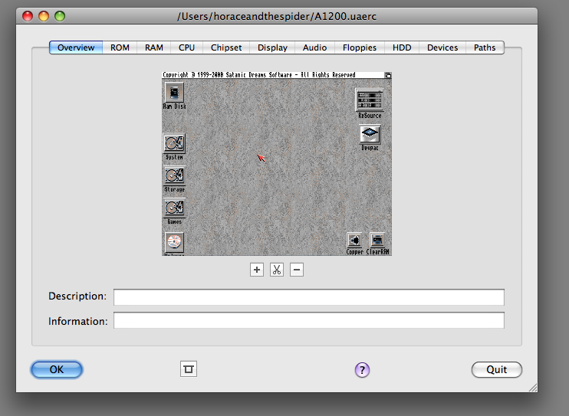Click the red close window button
569x416 pixels.
point(28,16)
